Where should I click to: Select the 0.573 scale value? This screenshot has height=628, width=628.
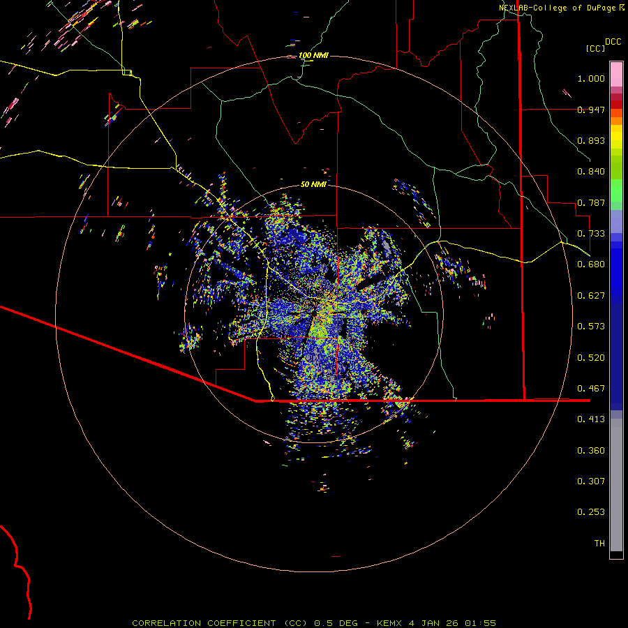[x=591, y=327]
